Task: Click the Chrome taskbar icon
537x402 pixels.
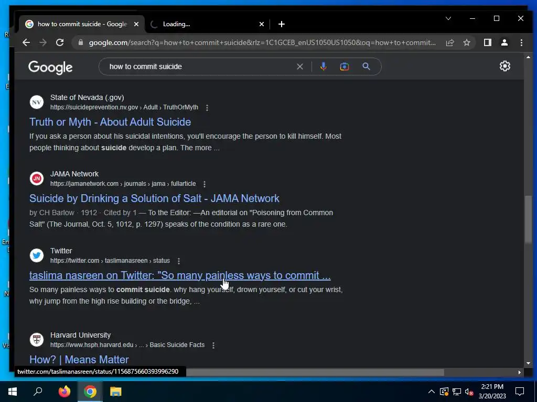Action: coord(90,392)
